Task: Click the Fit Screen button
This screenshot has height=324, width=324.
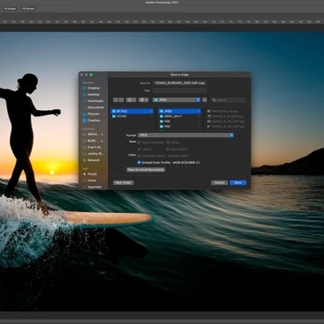Action: [x=10, y=9]
